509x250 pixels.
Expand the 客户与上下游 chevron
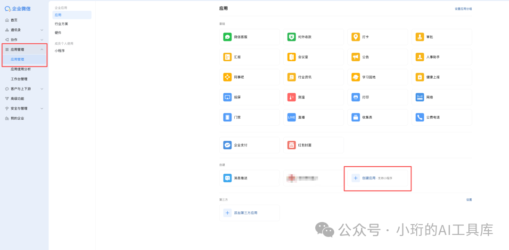pyautogui.click(x=42, y=89)
